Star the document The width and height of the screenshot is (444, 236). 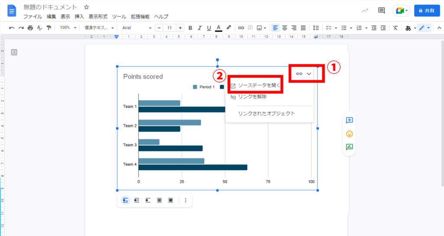pos(86,7)
